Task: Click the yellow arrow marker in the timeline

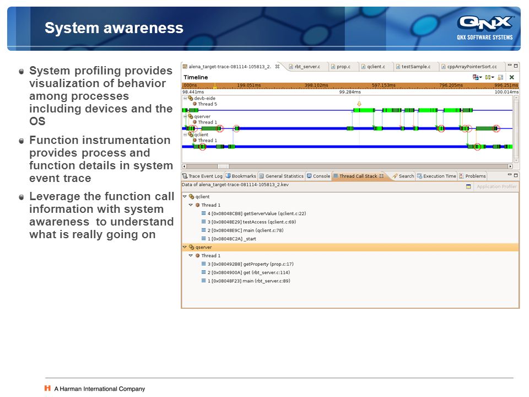Action: 359,104
